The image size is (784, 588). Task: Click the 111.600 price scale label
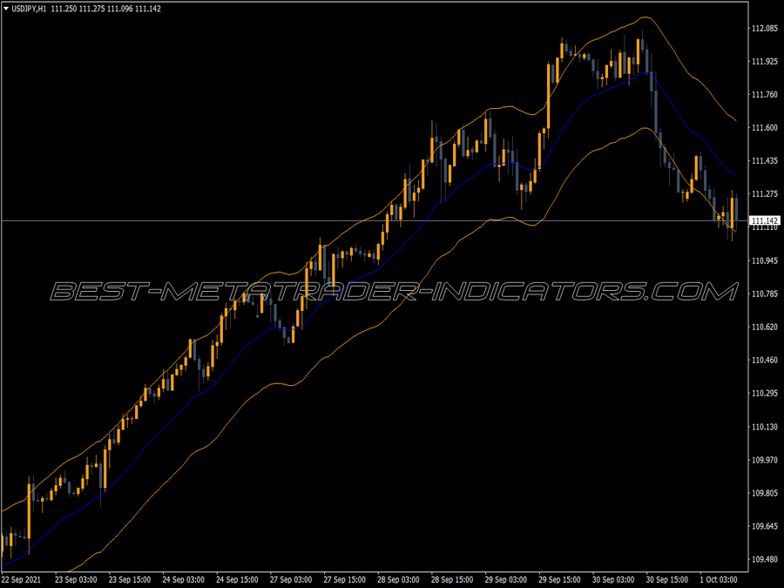(x=765, y=128)
